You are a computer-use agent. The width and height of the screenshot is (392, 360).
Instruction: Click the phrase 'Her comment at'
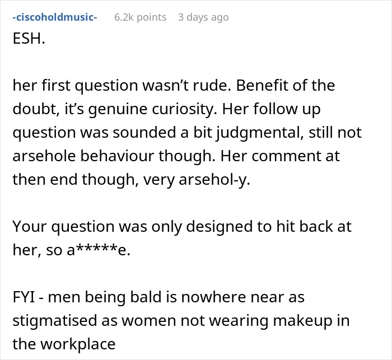coord(280,156)
